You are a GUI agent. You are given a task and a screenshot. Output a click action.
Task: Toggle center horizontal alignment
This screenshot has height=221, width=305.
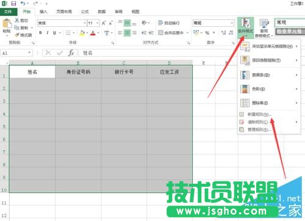click(x=127, y=32)
